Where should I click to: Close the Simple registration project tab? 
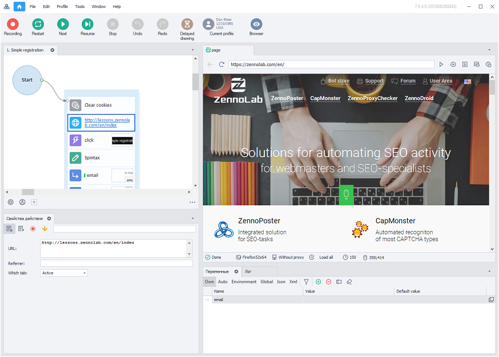pyautogui.click(x=52, y=50)
